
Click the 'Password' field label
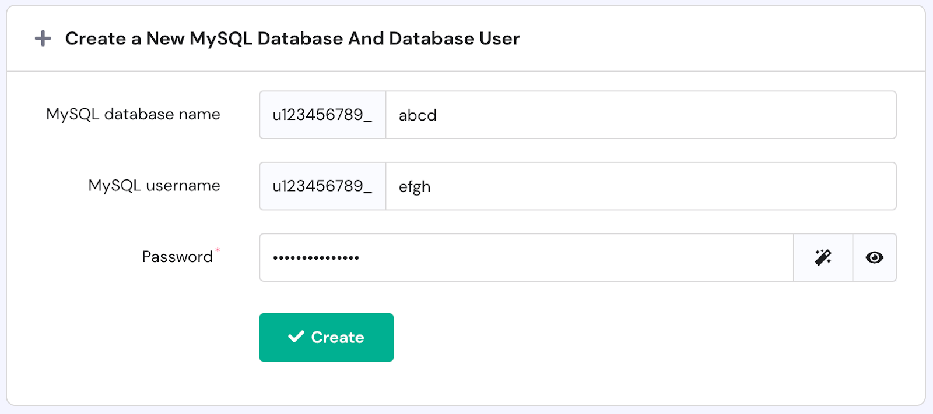(x=177, y=257)
